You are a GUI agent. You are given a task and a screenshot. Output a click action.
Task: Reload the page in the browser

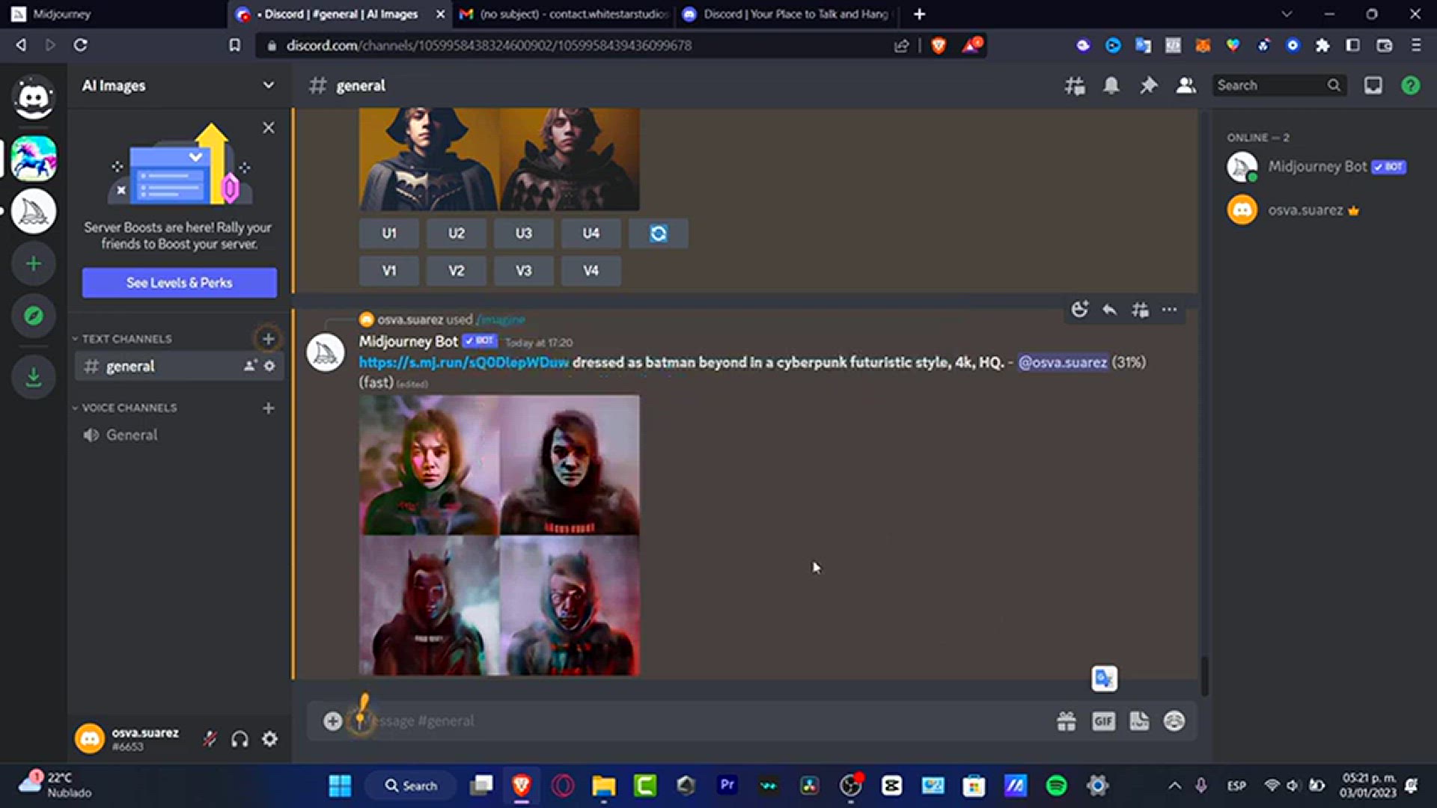(x=80, y=46)
